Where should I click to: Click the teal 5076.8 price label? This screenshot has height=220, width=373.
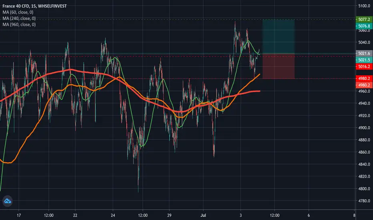coord(364,26)
